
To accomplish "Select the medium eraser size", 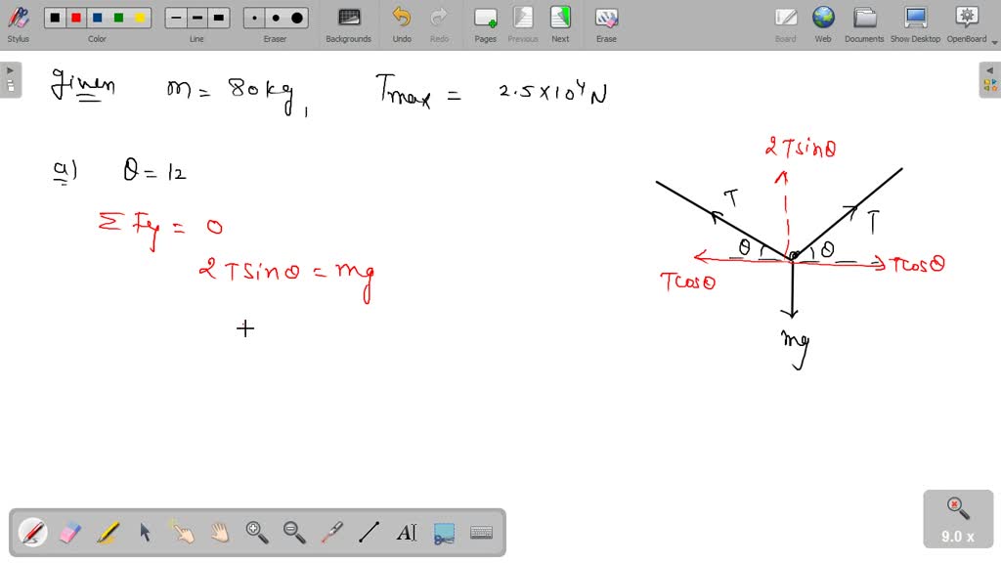I will pyautogui.click(x=276, y=18).
